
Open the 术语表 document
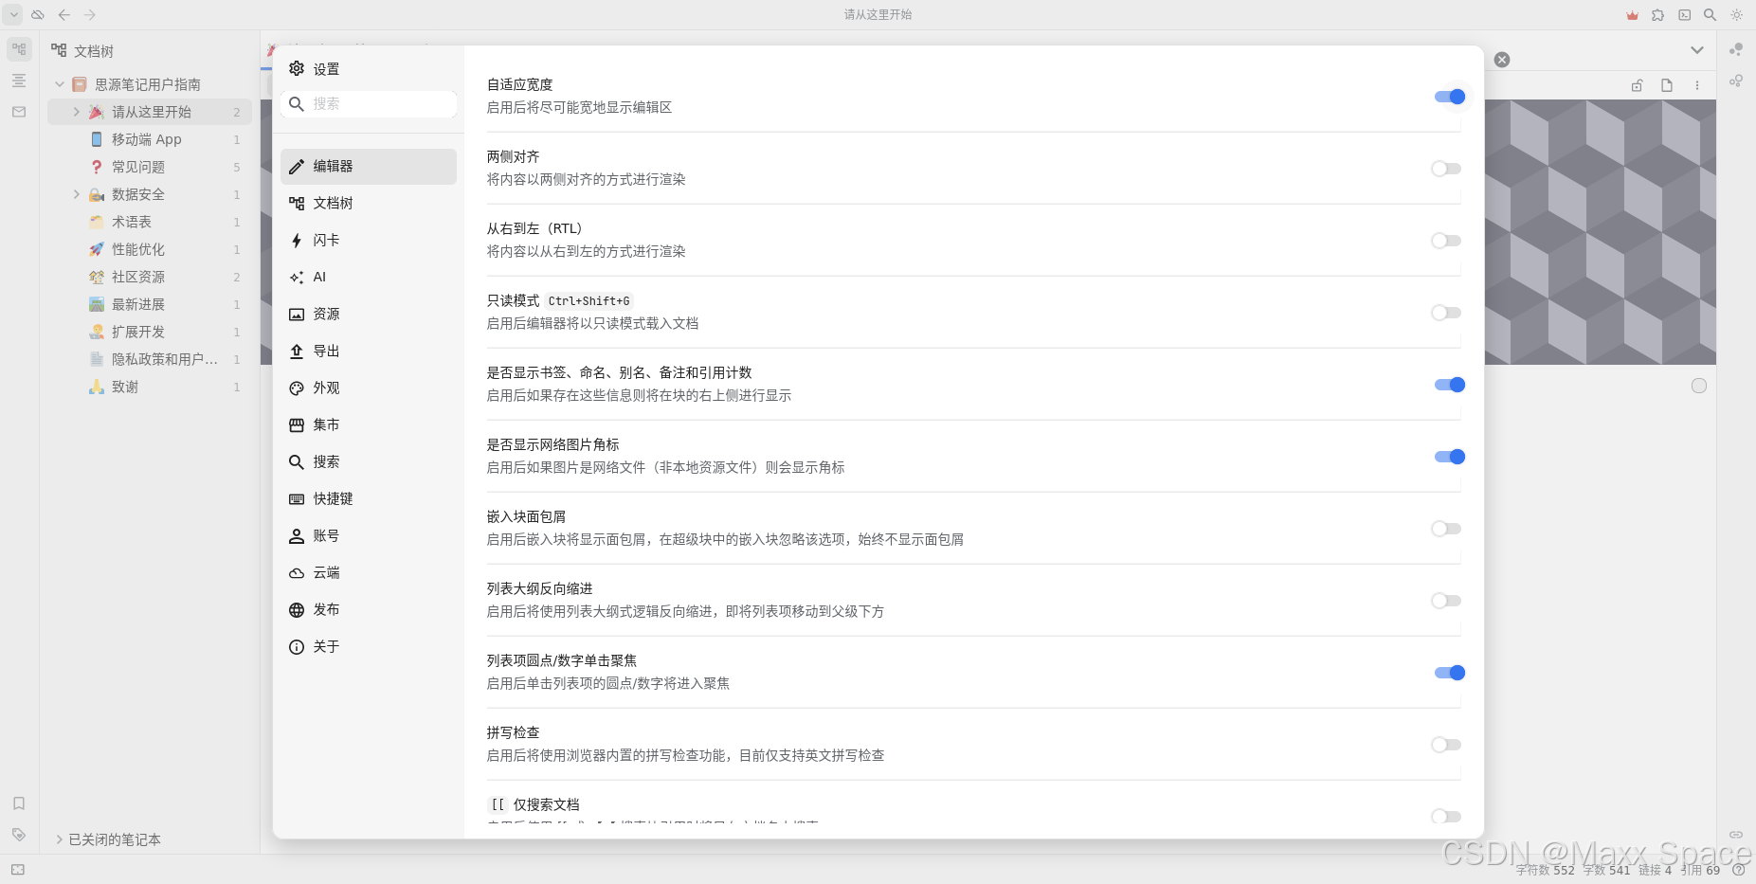(150, 222)
